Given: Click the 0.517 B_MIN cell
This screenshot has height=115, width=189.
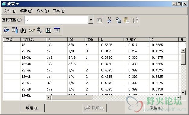Looking at the screenshot, I should click(x=136, y=45).
